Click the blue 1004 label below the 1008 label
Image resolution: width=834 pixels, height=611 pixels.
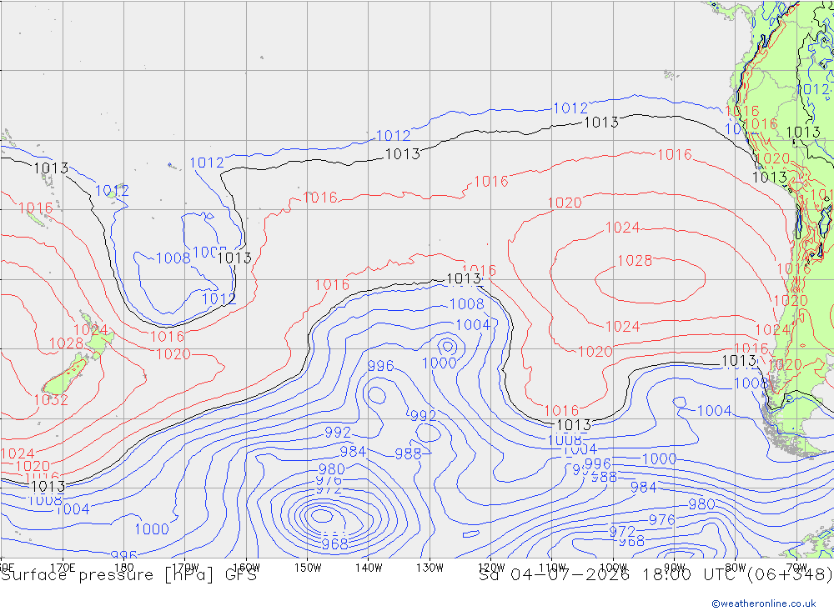474,325
